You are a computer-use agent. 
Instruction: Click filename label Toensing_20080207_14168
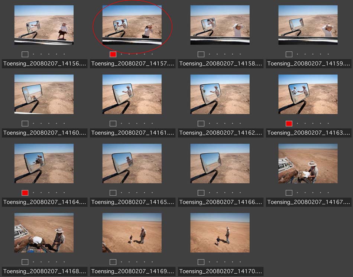tap(45, 271)
